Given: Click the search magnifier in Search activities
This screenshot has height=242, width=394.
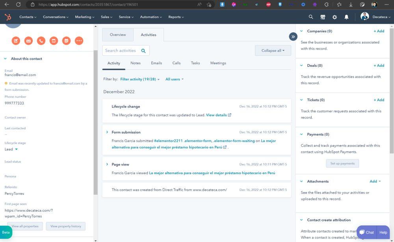Looking at the screenshot, I should [143, 51].
